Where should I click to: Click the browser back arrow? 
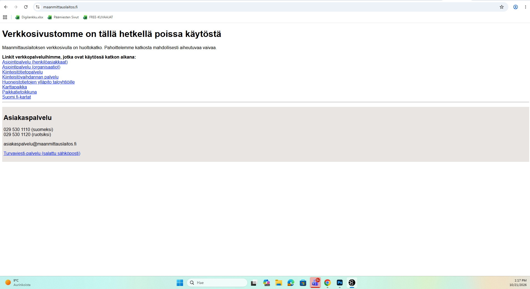click(6, 7)
